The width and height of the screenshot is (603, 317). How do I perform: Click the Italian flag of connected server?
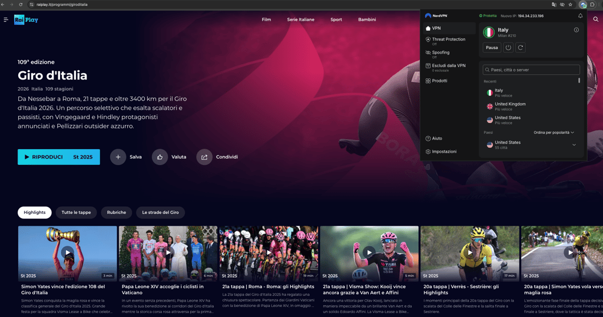pyautogui.click(x=489, y=32)
